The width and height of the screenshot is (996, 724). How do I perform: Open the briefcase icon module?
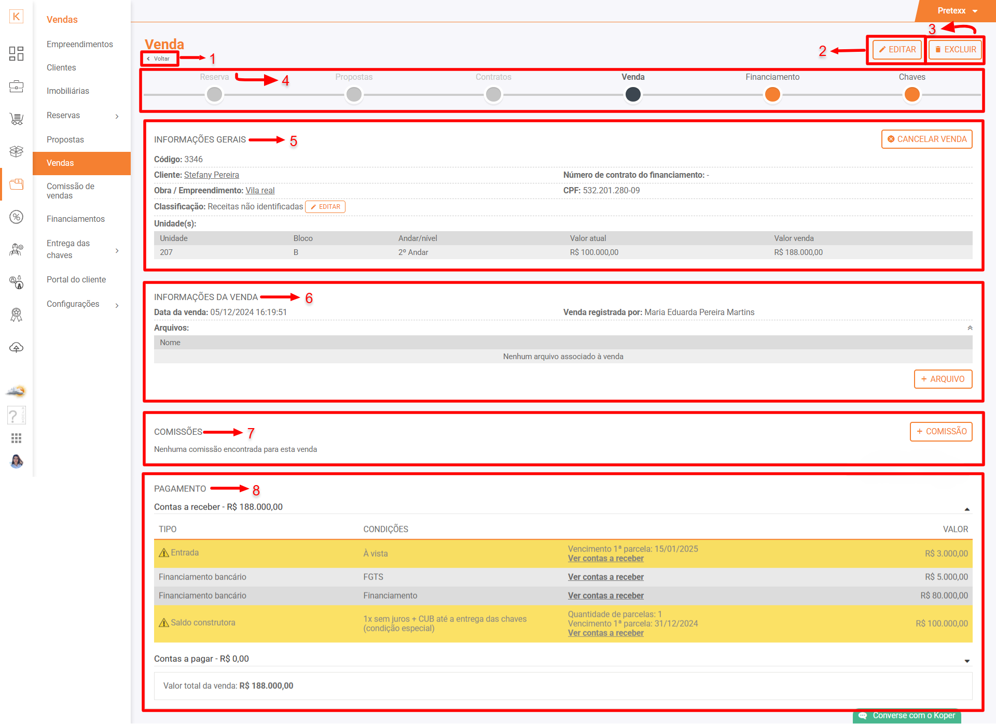click(16, 87)
